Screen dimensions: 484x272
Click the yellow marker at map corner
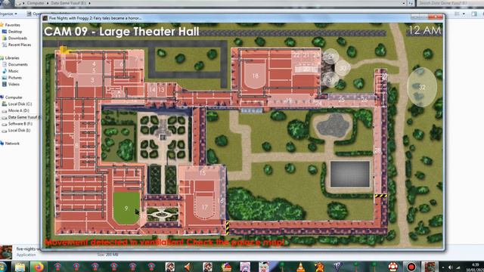[64, 50]
